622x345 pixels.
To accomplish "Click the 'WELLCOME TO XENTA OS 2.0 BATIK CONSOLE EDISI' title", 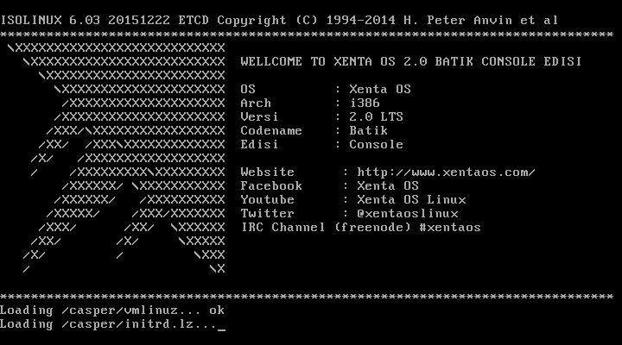I will pyautogui.click(x=411, y=61).
